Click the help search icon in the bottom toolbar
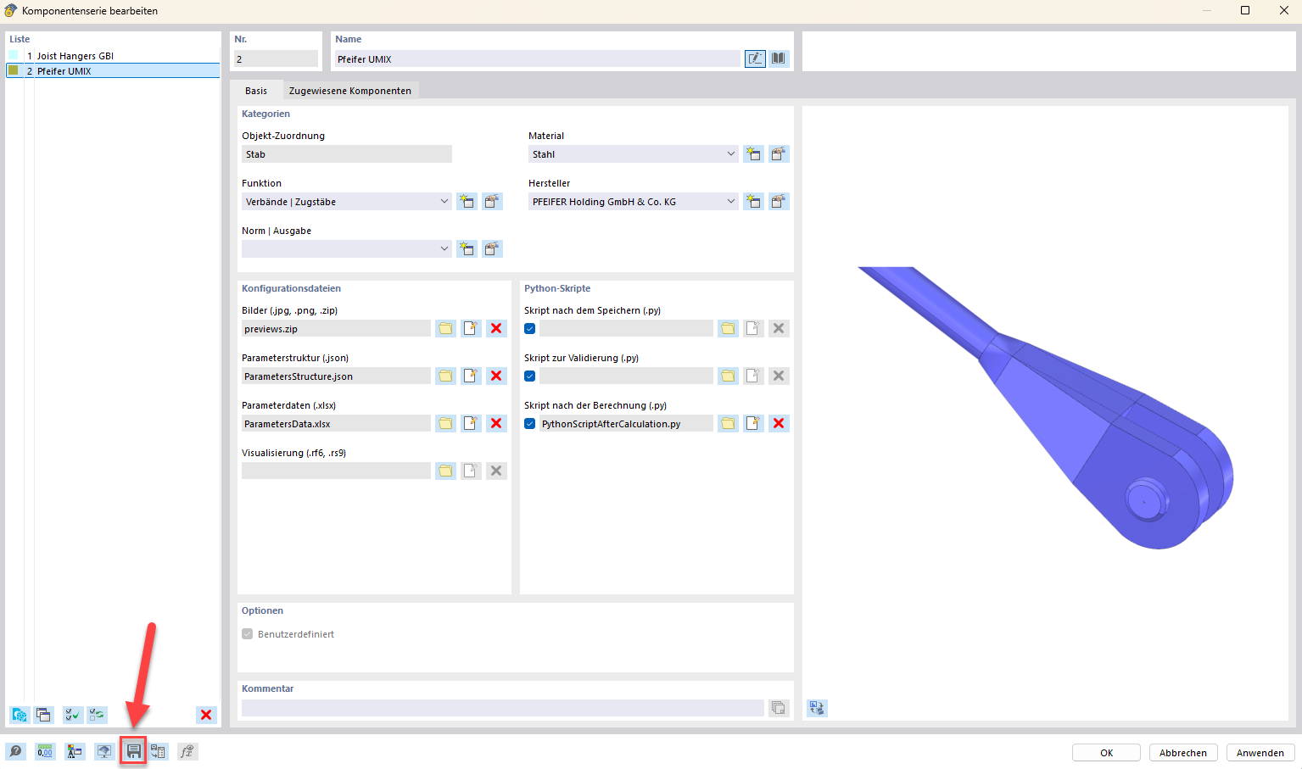 (x=16, y=751)
